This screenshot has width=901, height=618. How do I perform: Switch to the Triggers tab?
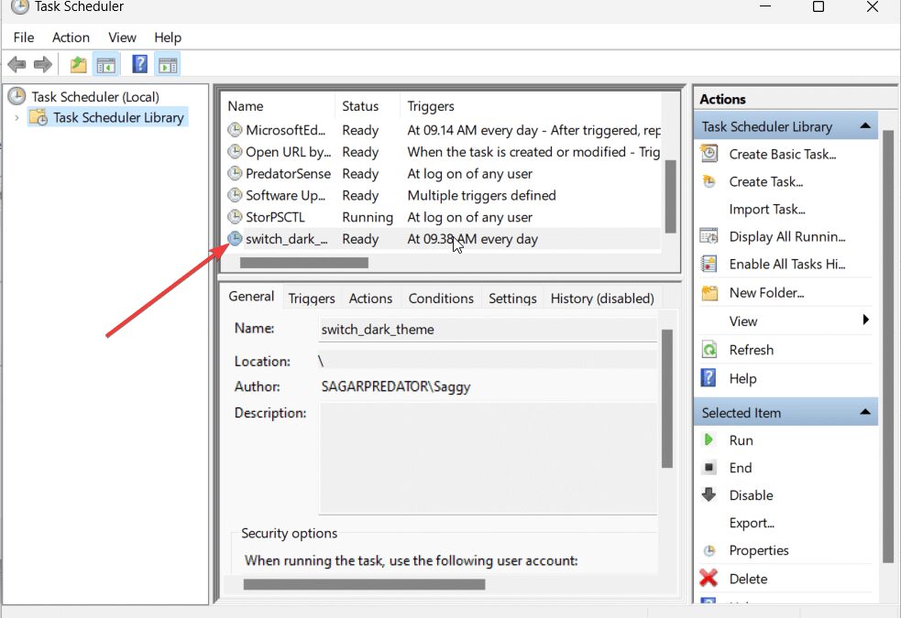click(311, 298)
